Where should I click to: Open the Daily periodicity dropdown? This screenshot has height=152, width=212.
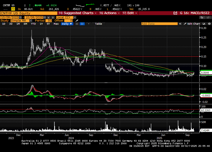click(x=67, y=24)
